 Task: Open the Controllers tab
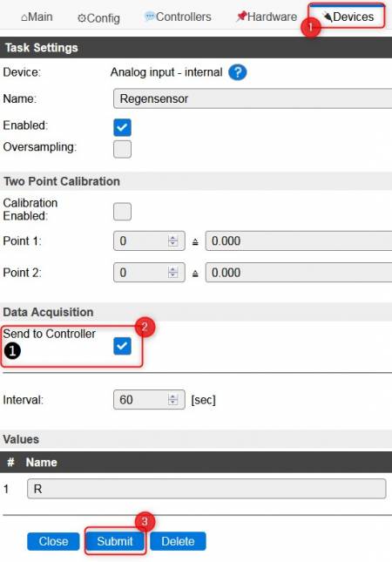point(178,17)
